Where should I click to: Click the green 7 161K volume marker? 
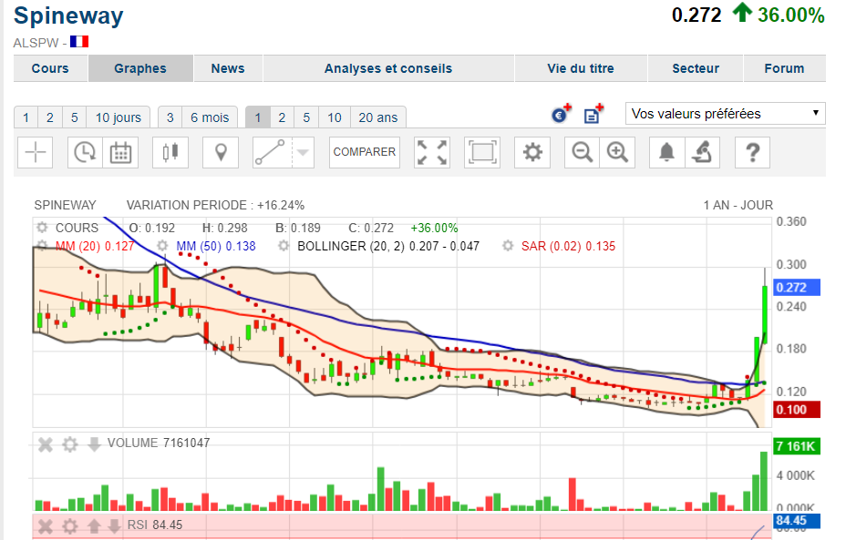(797, 446)
